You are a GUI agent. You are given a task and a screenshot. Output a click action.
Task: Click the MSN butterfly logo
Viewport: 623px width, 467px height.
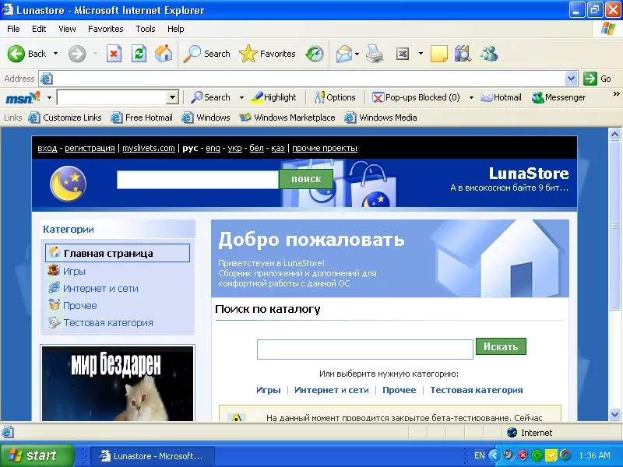pyautogui.click(x=23, y=97)
